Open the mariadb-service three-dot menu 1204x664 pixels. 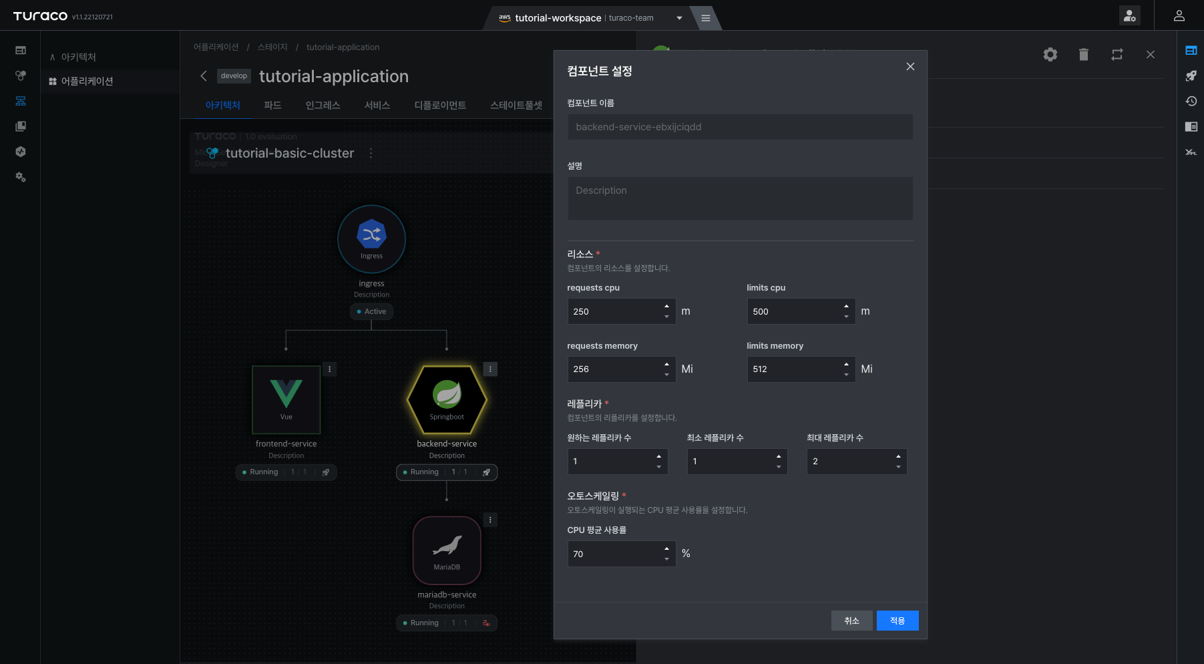pos(490,520)
